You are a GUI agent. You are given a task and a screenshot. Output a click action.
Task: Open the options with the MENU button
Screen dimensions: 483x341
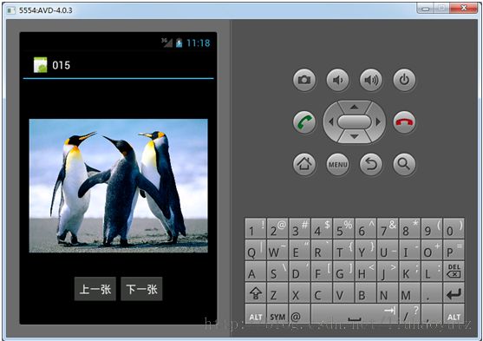(x=337, y=164)
